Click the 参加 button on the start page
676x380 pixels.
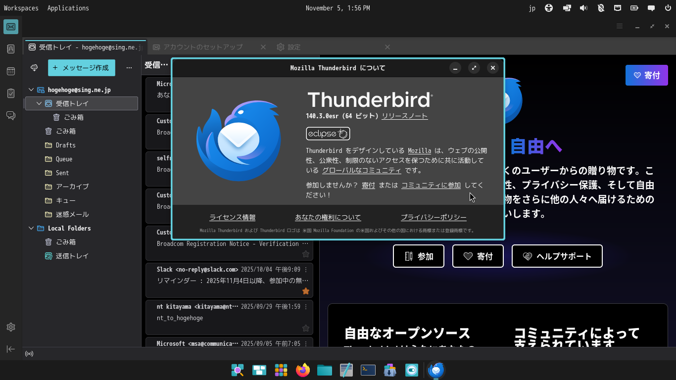tap(419, 256)
